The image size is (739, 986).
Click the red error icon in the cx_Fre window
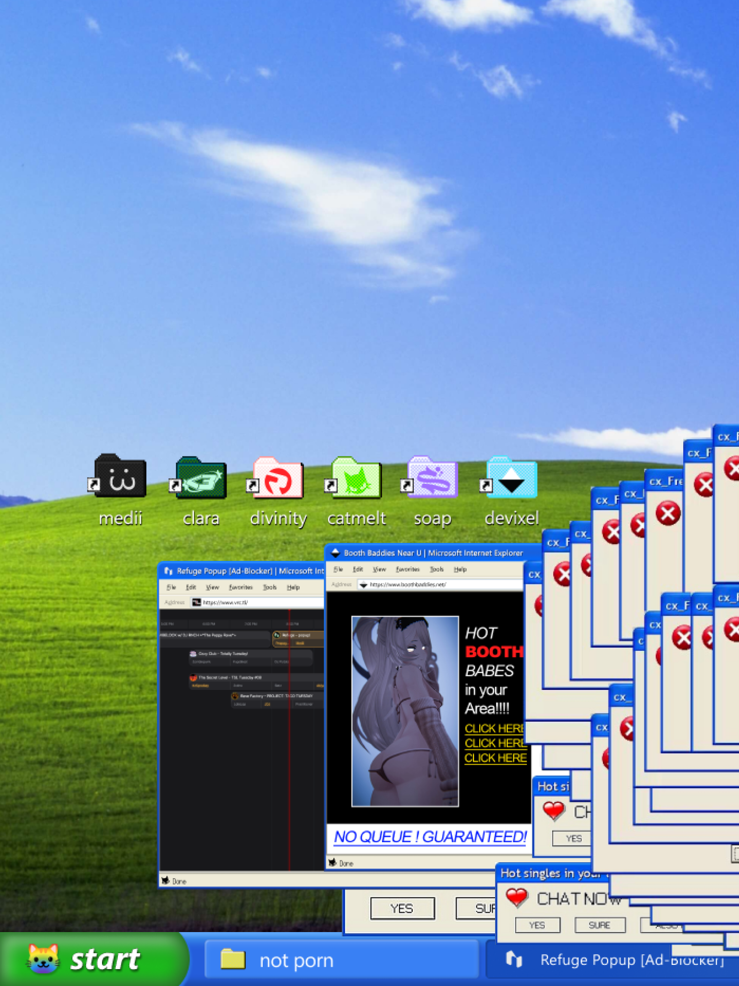click(x=668, y=513)
